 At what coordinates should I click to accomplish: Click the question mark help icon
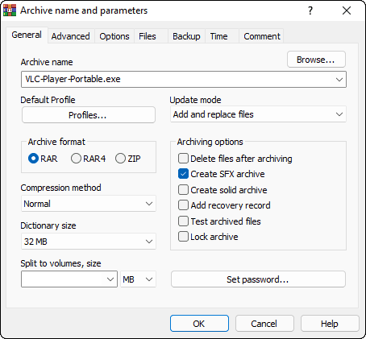tap(310, 10)
